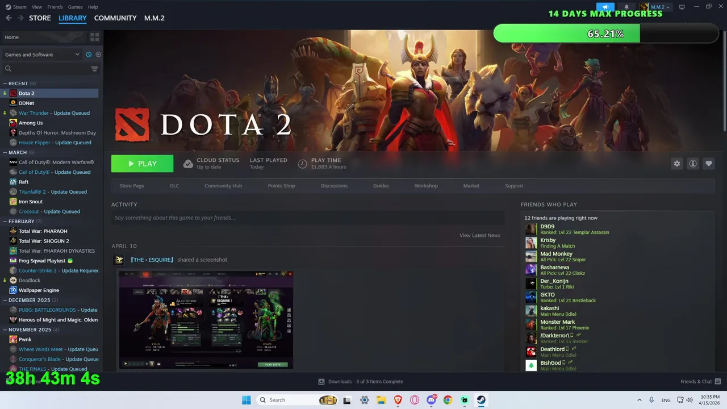This screenshot has height=409, width=727.
Task: Open File Explorer from taskbar
Action: click(382, 400)
